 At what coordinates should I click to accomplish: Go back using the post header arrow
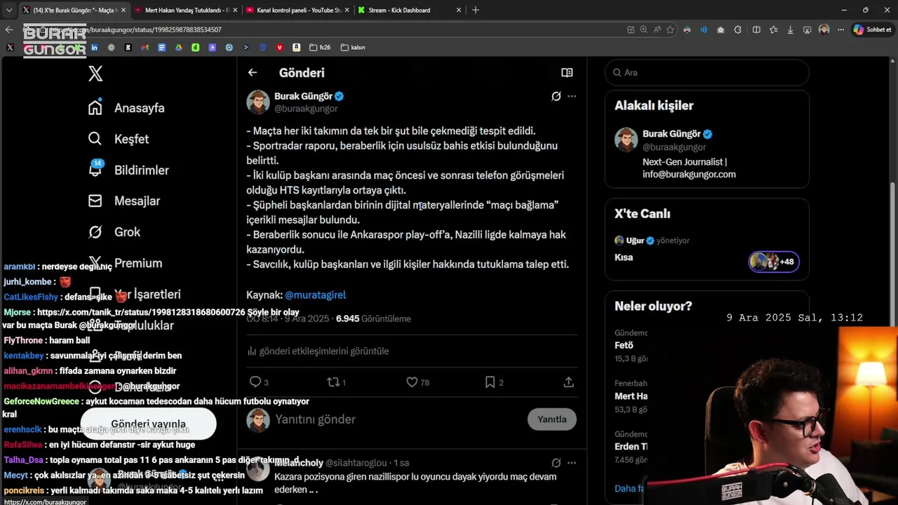(x=253, y=72)
